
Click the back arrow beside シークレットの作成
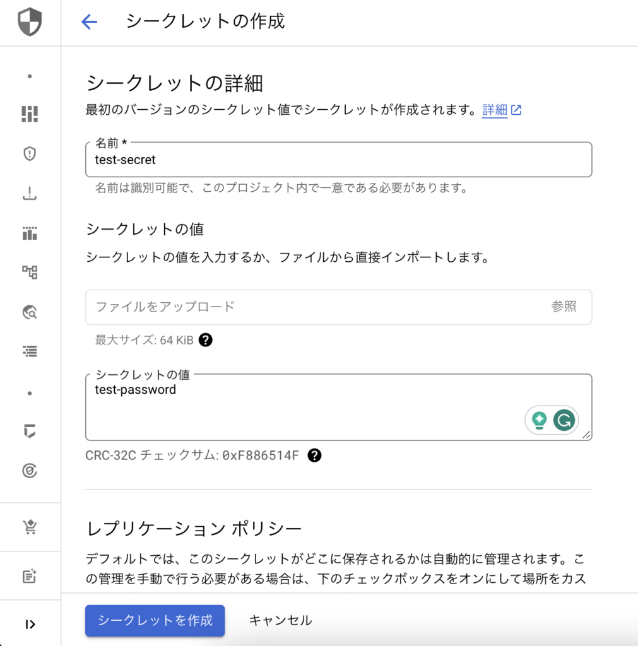[x=89, y=22]
